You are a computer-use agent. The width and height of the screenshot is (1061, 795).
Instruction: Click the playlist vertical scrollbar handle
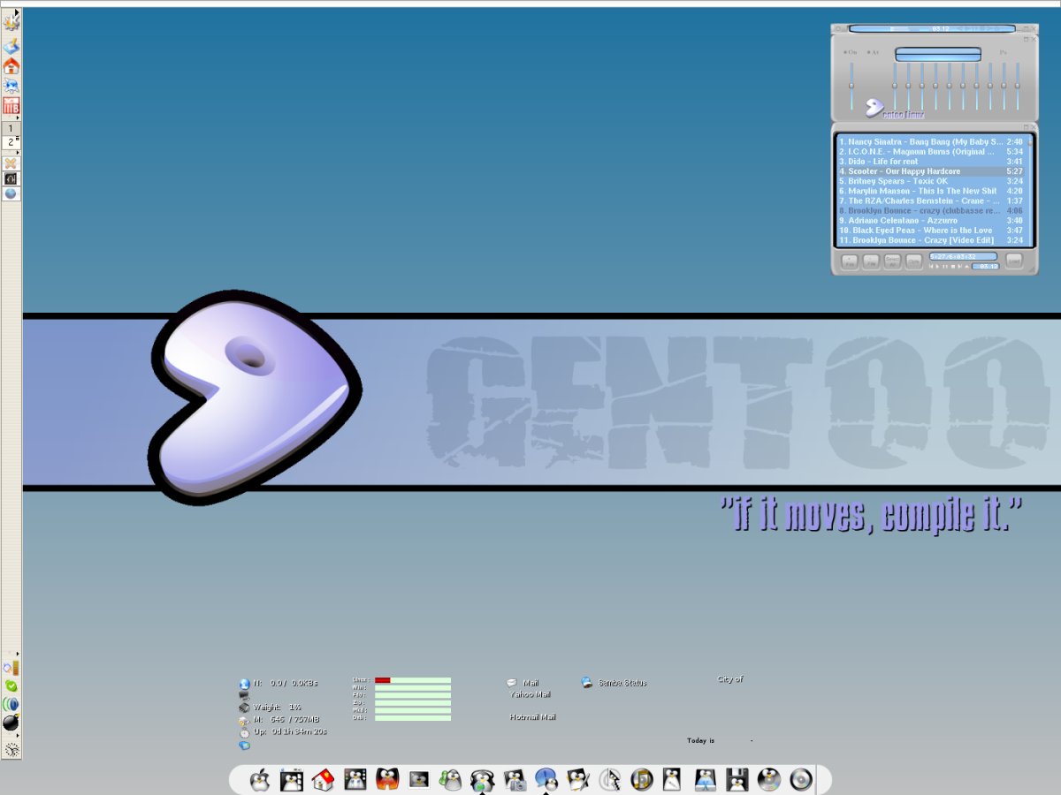pyautogui.click(x=1030, y=143)
